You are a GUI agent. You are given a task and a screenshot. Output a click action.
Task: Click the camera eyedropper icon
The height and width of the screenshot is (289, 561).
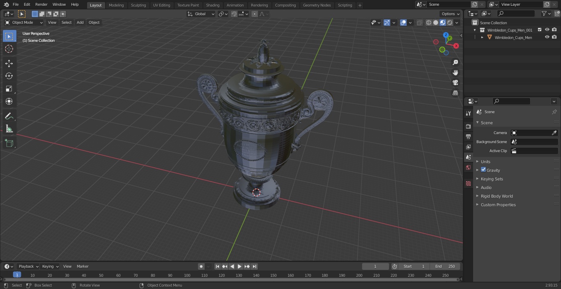(554, 133)
